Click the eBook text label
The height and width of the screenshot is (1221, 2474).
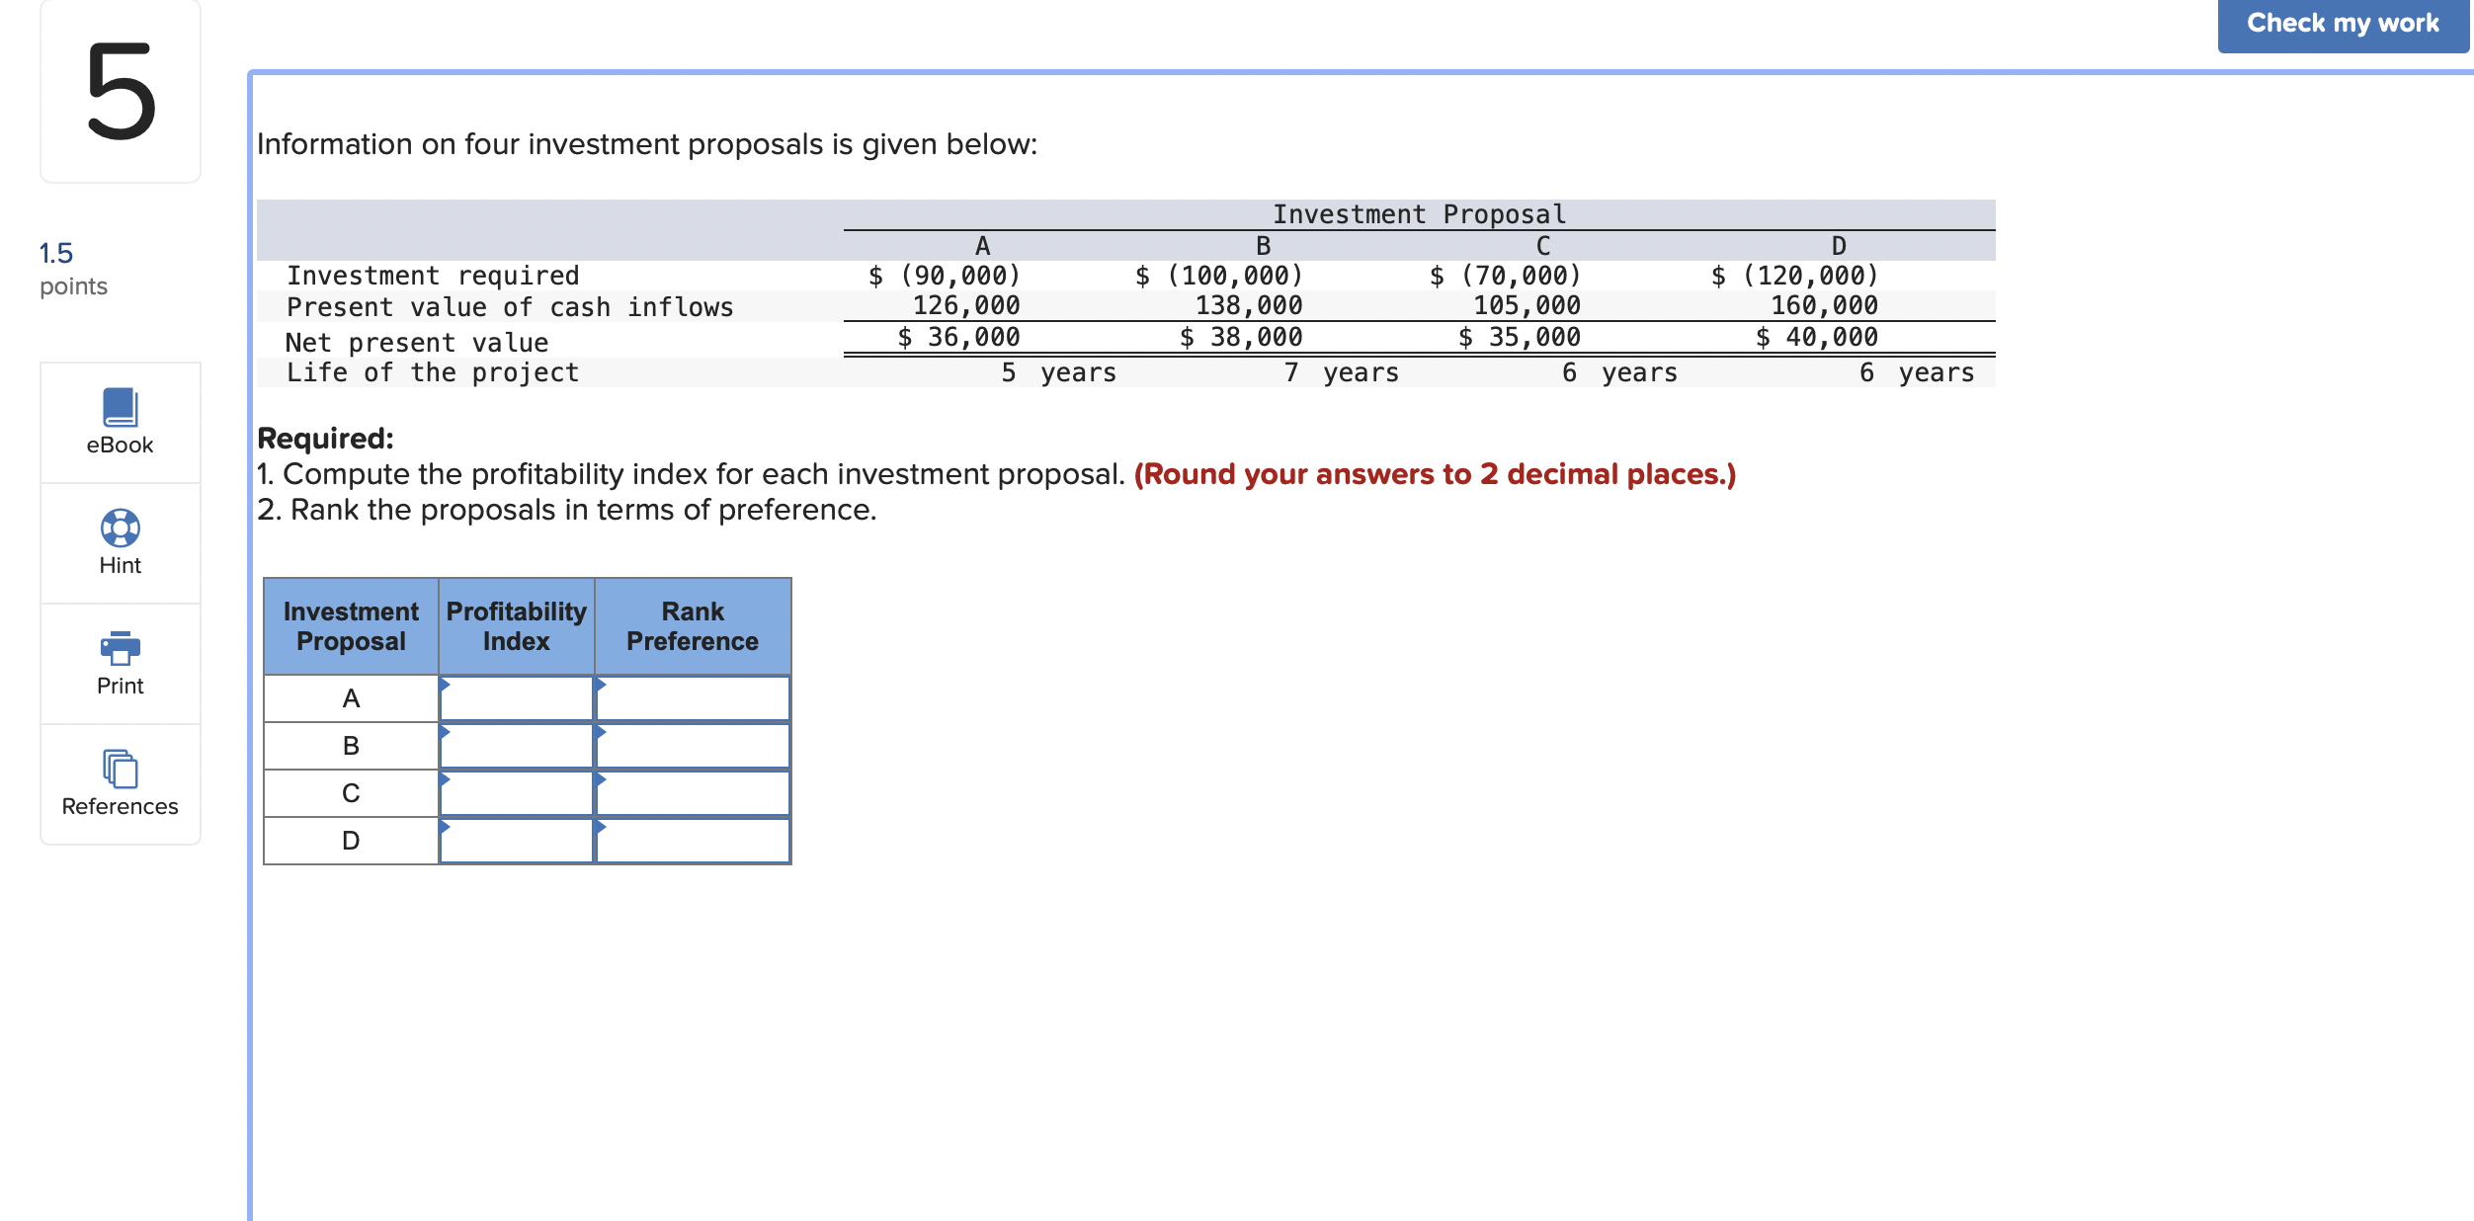pos(120,446)
